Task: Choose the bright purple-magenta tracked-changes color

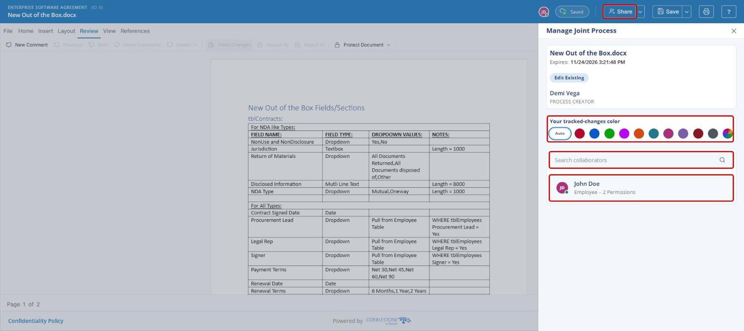Action: point(624,134)
